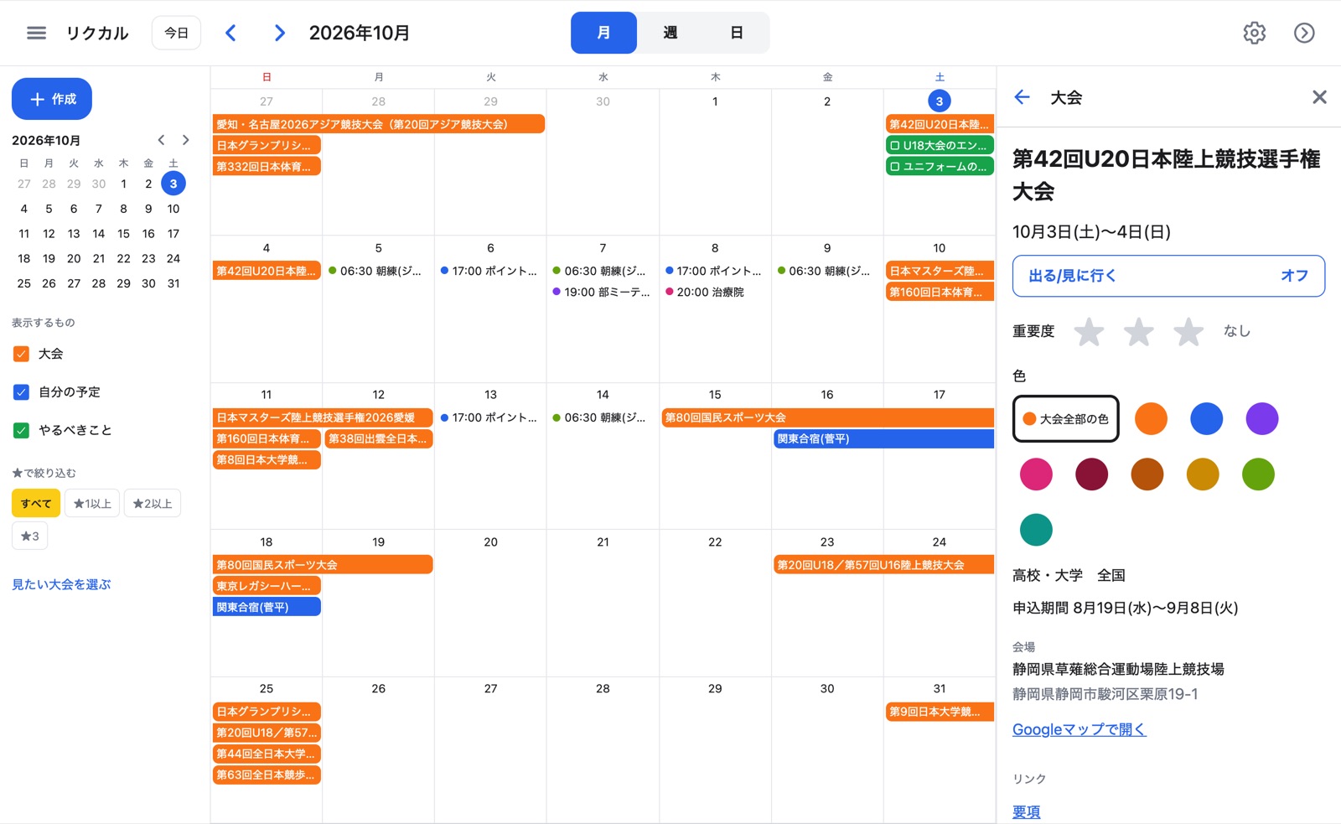Filter by ★1以上
Image resolution: width=1341 pixels, height=824 pixels.
[x=92, y=503]
